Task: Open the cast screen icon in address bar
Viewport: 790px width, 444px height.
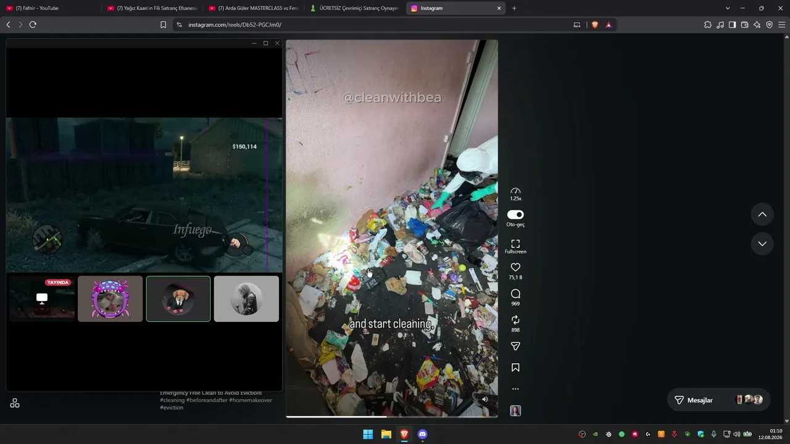Action: point(577,25)
